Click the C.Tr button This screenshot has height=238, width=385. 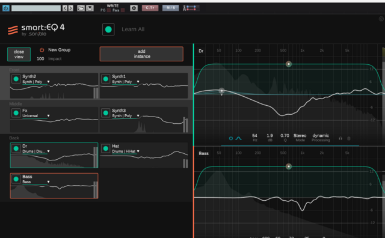(x=150, y=8)
